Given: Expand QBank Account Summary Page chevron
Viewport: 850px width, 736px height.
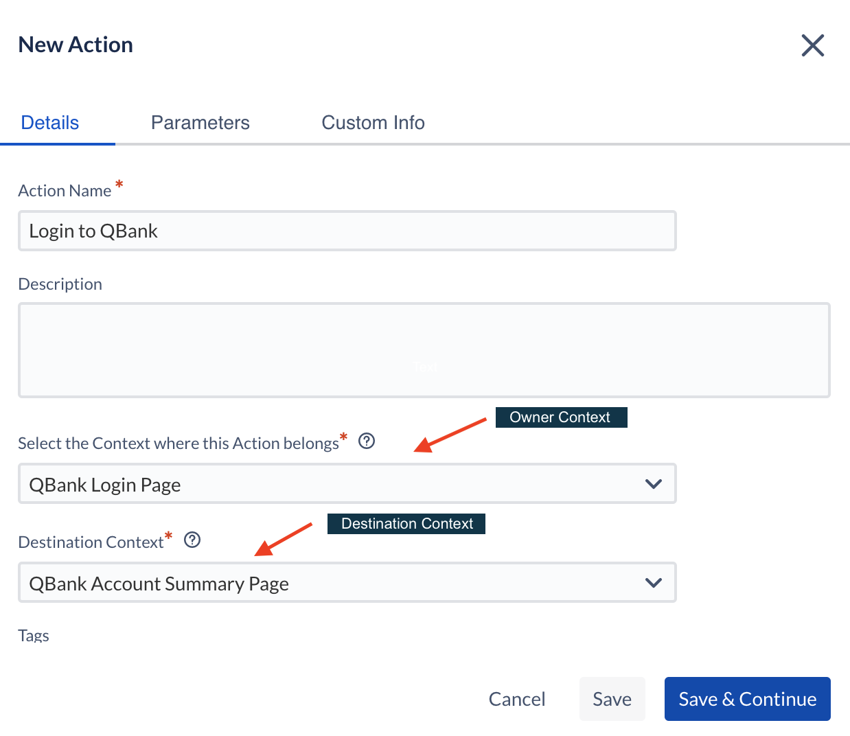Looking at the screenshot, I should click(x=654, y=582).
